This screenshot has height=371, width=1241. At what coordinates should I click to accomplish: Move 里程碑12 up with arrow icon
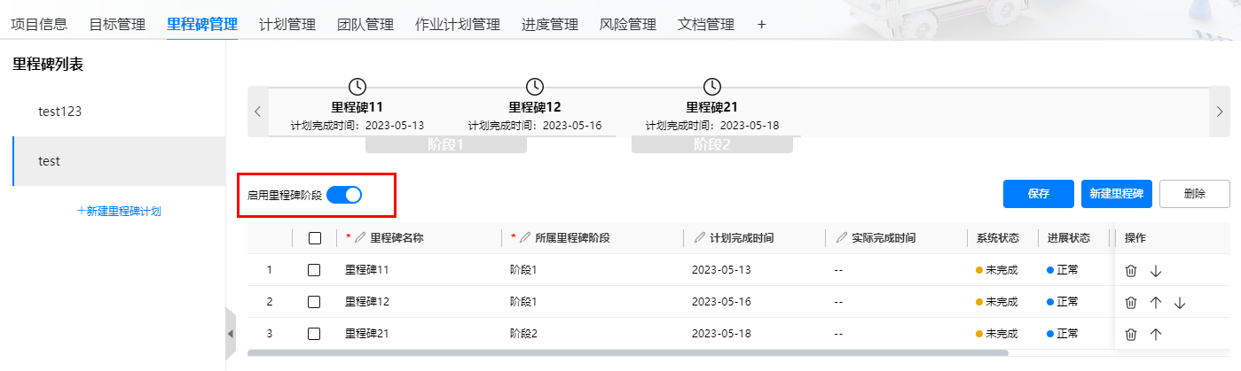[x=1155, y=303]
